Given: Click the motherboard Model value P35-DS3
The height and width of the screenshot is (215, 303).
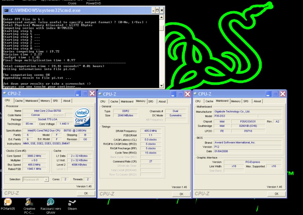Looking at the screenshot, I should [236, 116].
